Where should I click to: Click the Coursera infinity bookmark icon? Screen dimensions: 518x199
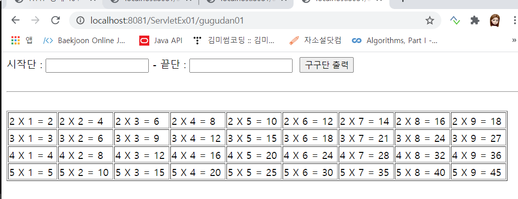357,41
